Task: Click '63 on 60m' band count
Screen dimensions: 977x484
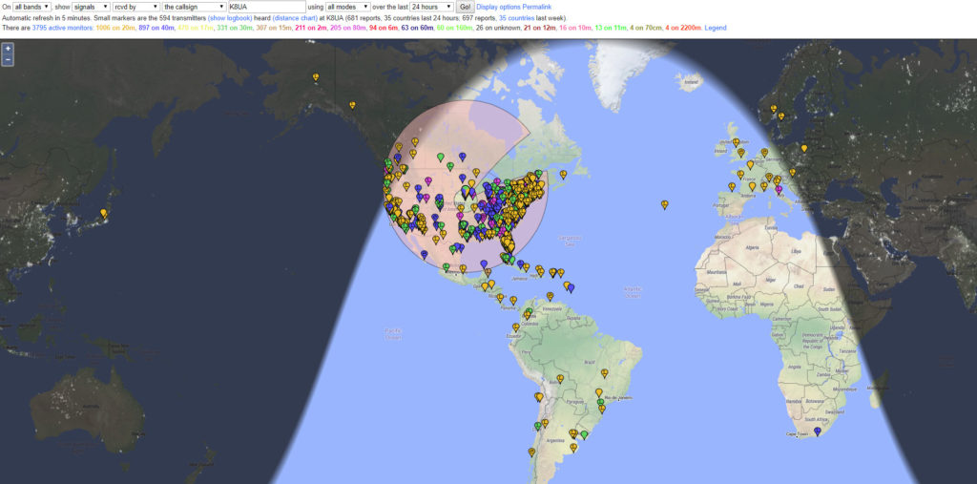Action: tap(417, 28)
